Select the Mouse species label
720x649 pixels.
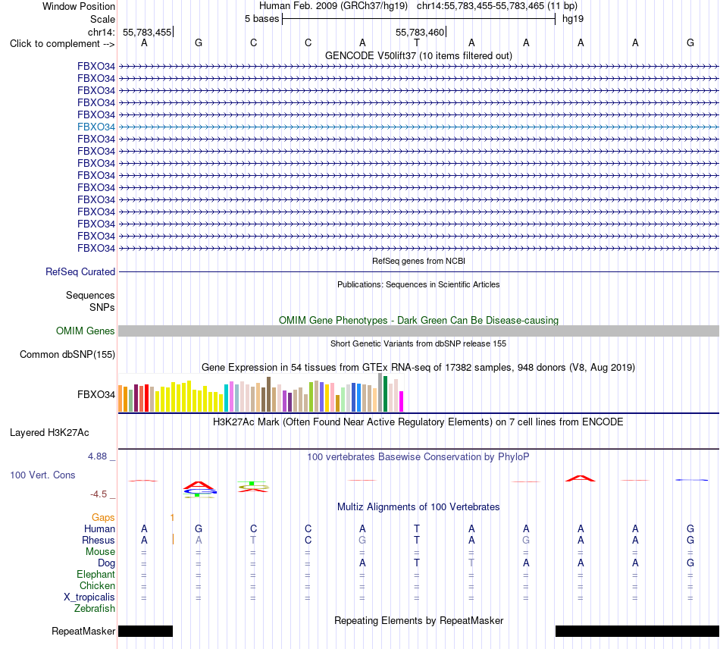click(100, 552)
